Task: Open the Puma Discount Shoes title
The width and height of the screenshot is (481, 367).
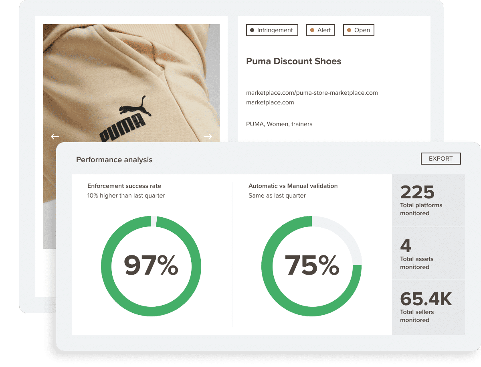Action: coord(294,61)
